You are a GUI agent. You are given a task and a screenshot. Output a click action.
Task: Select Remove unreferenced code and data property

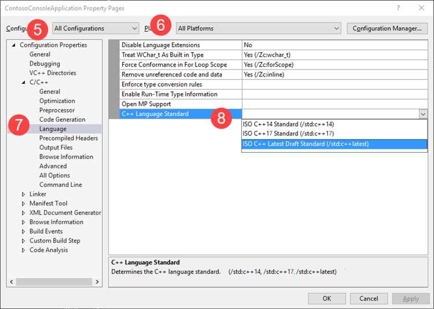pos(181,75)
